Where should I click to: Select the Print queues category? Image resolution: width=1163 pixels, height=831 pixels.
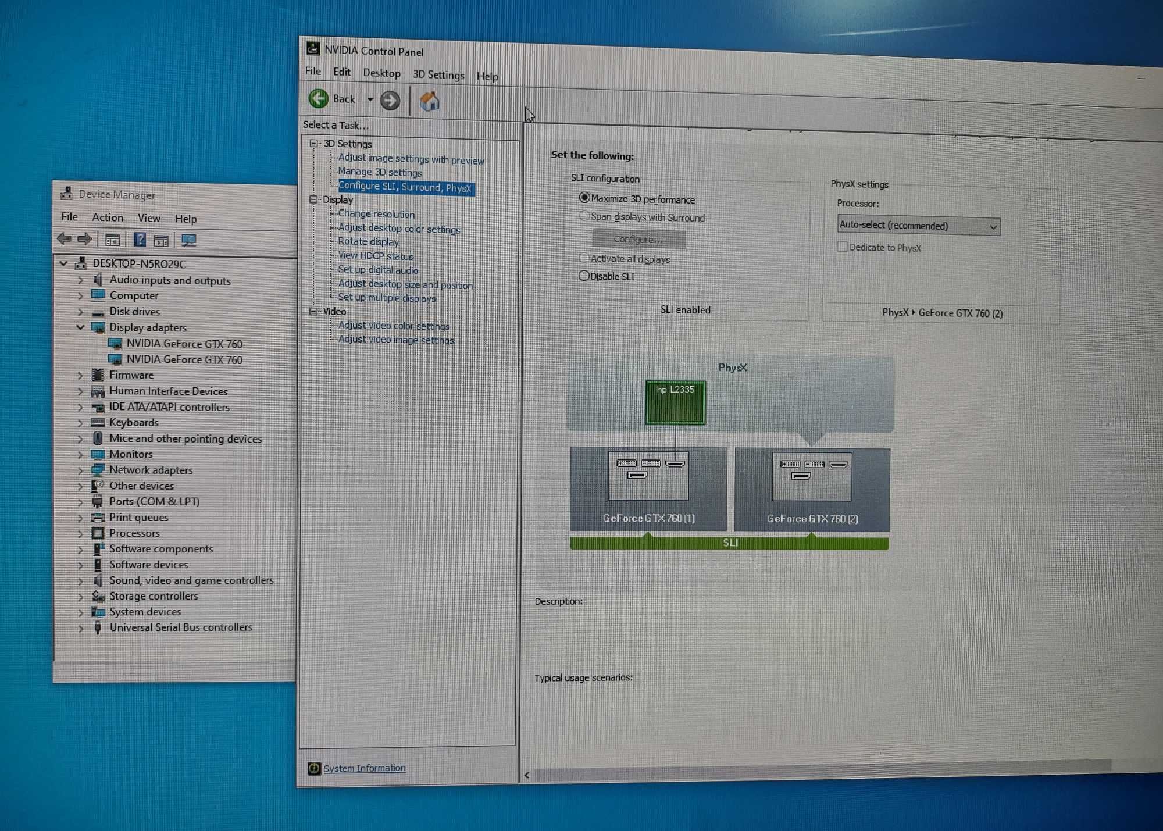click(x=139, y=517)
